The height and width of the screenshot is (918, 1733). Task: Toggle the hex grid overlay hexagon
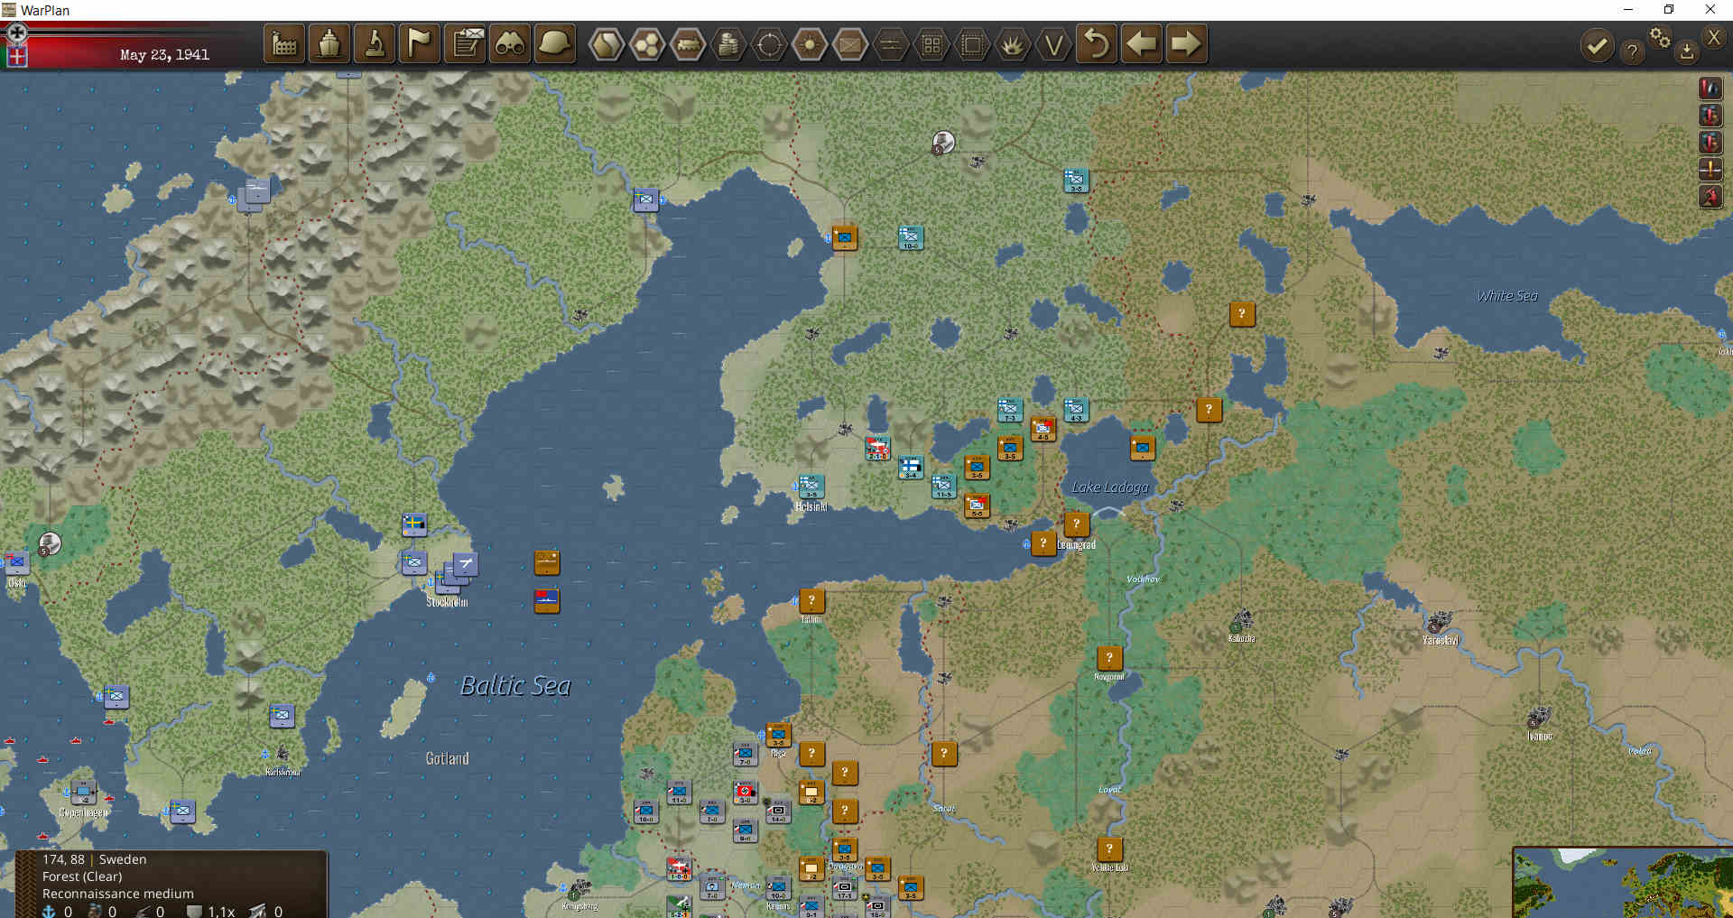(x=647, y=44)
